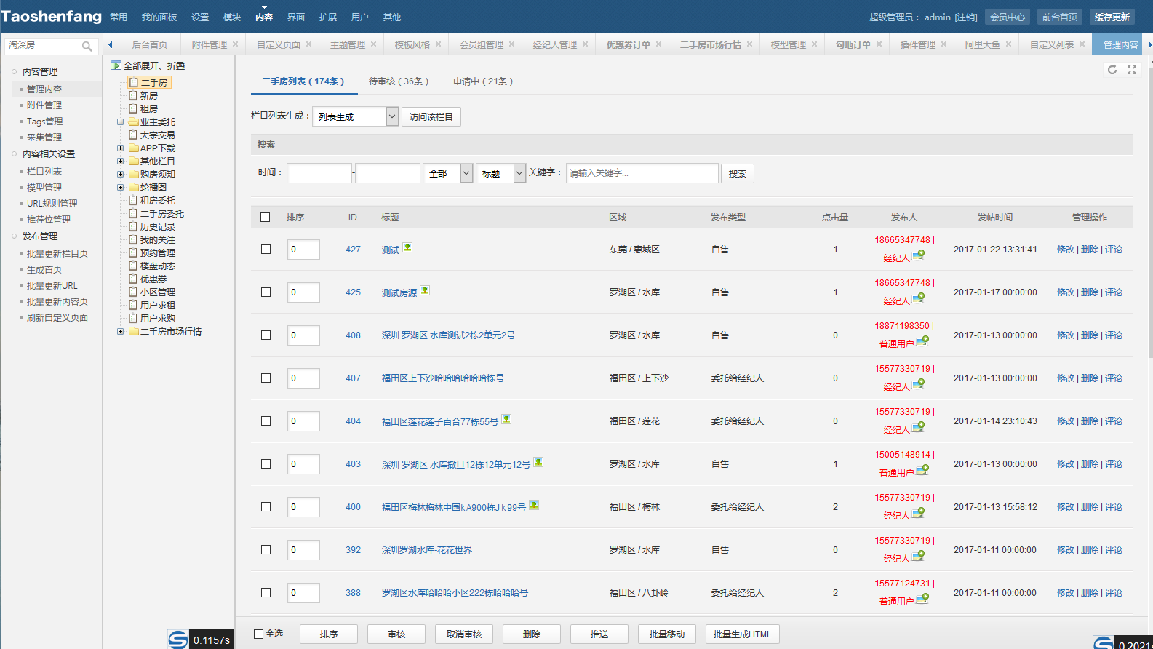
Task: Click the keyword search input field
Action: pos(642,173)
